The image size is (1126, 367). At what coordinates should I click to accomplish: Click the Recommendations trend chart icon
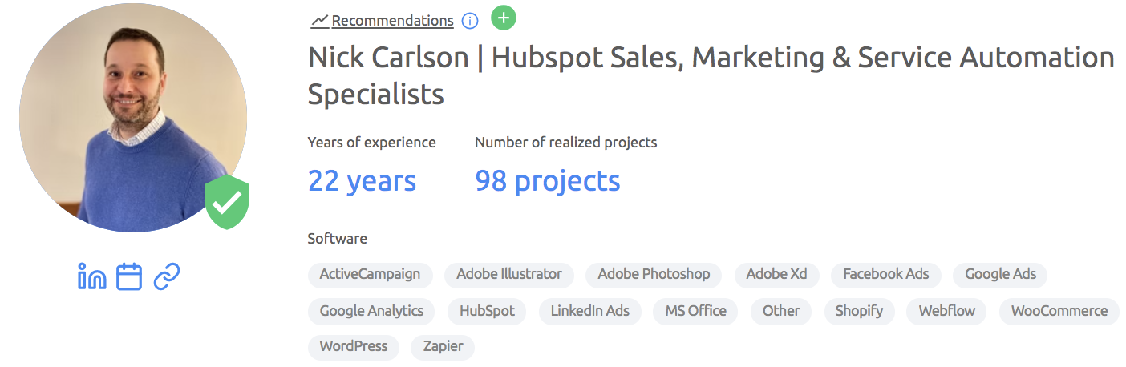pos(319,21)
